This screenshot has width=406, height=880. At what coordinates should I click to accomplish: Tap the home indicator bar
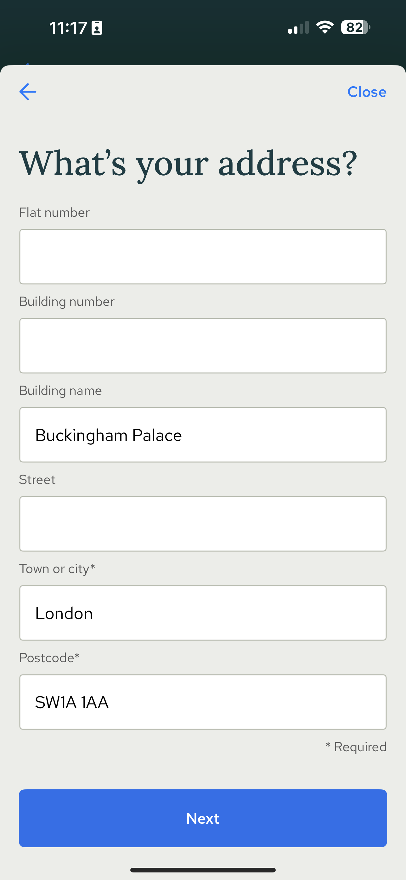pyautogui.click(x=203, y=870)
